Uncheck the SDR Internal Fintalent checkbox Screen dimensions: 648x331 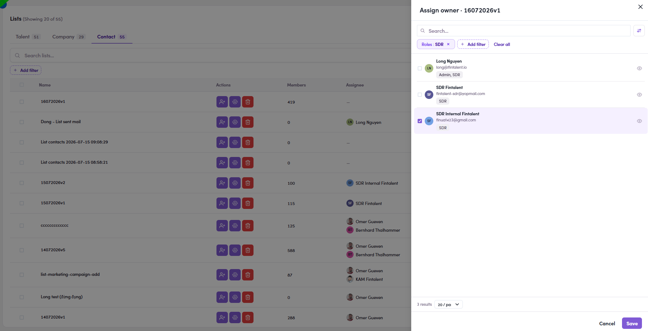(420, 121)
